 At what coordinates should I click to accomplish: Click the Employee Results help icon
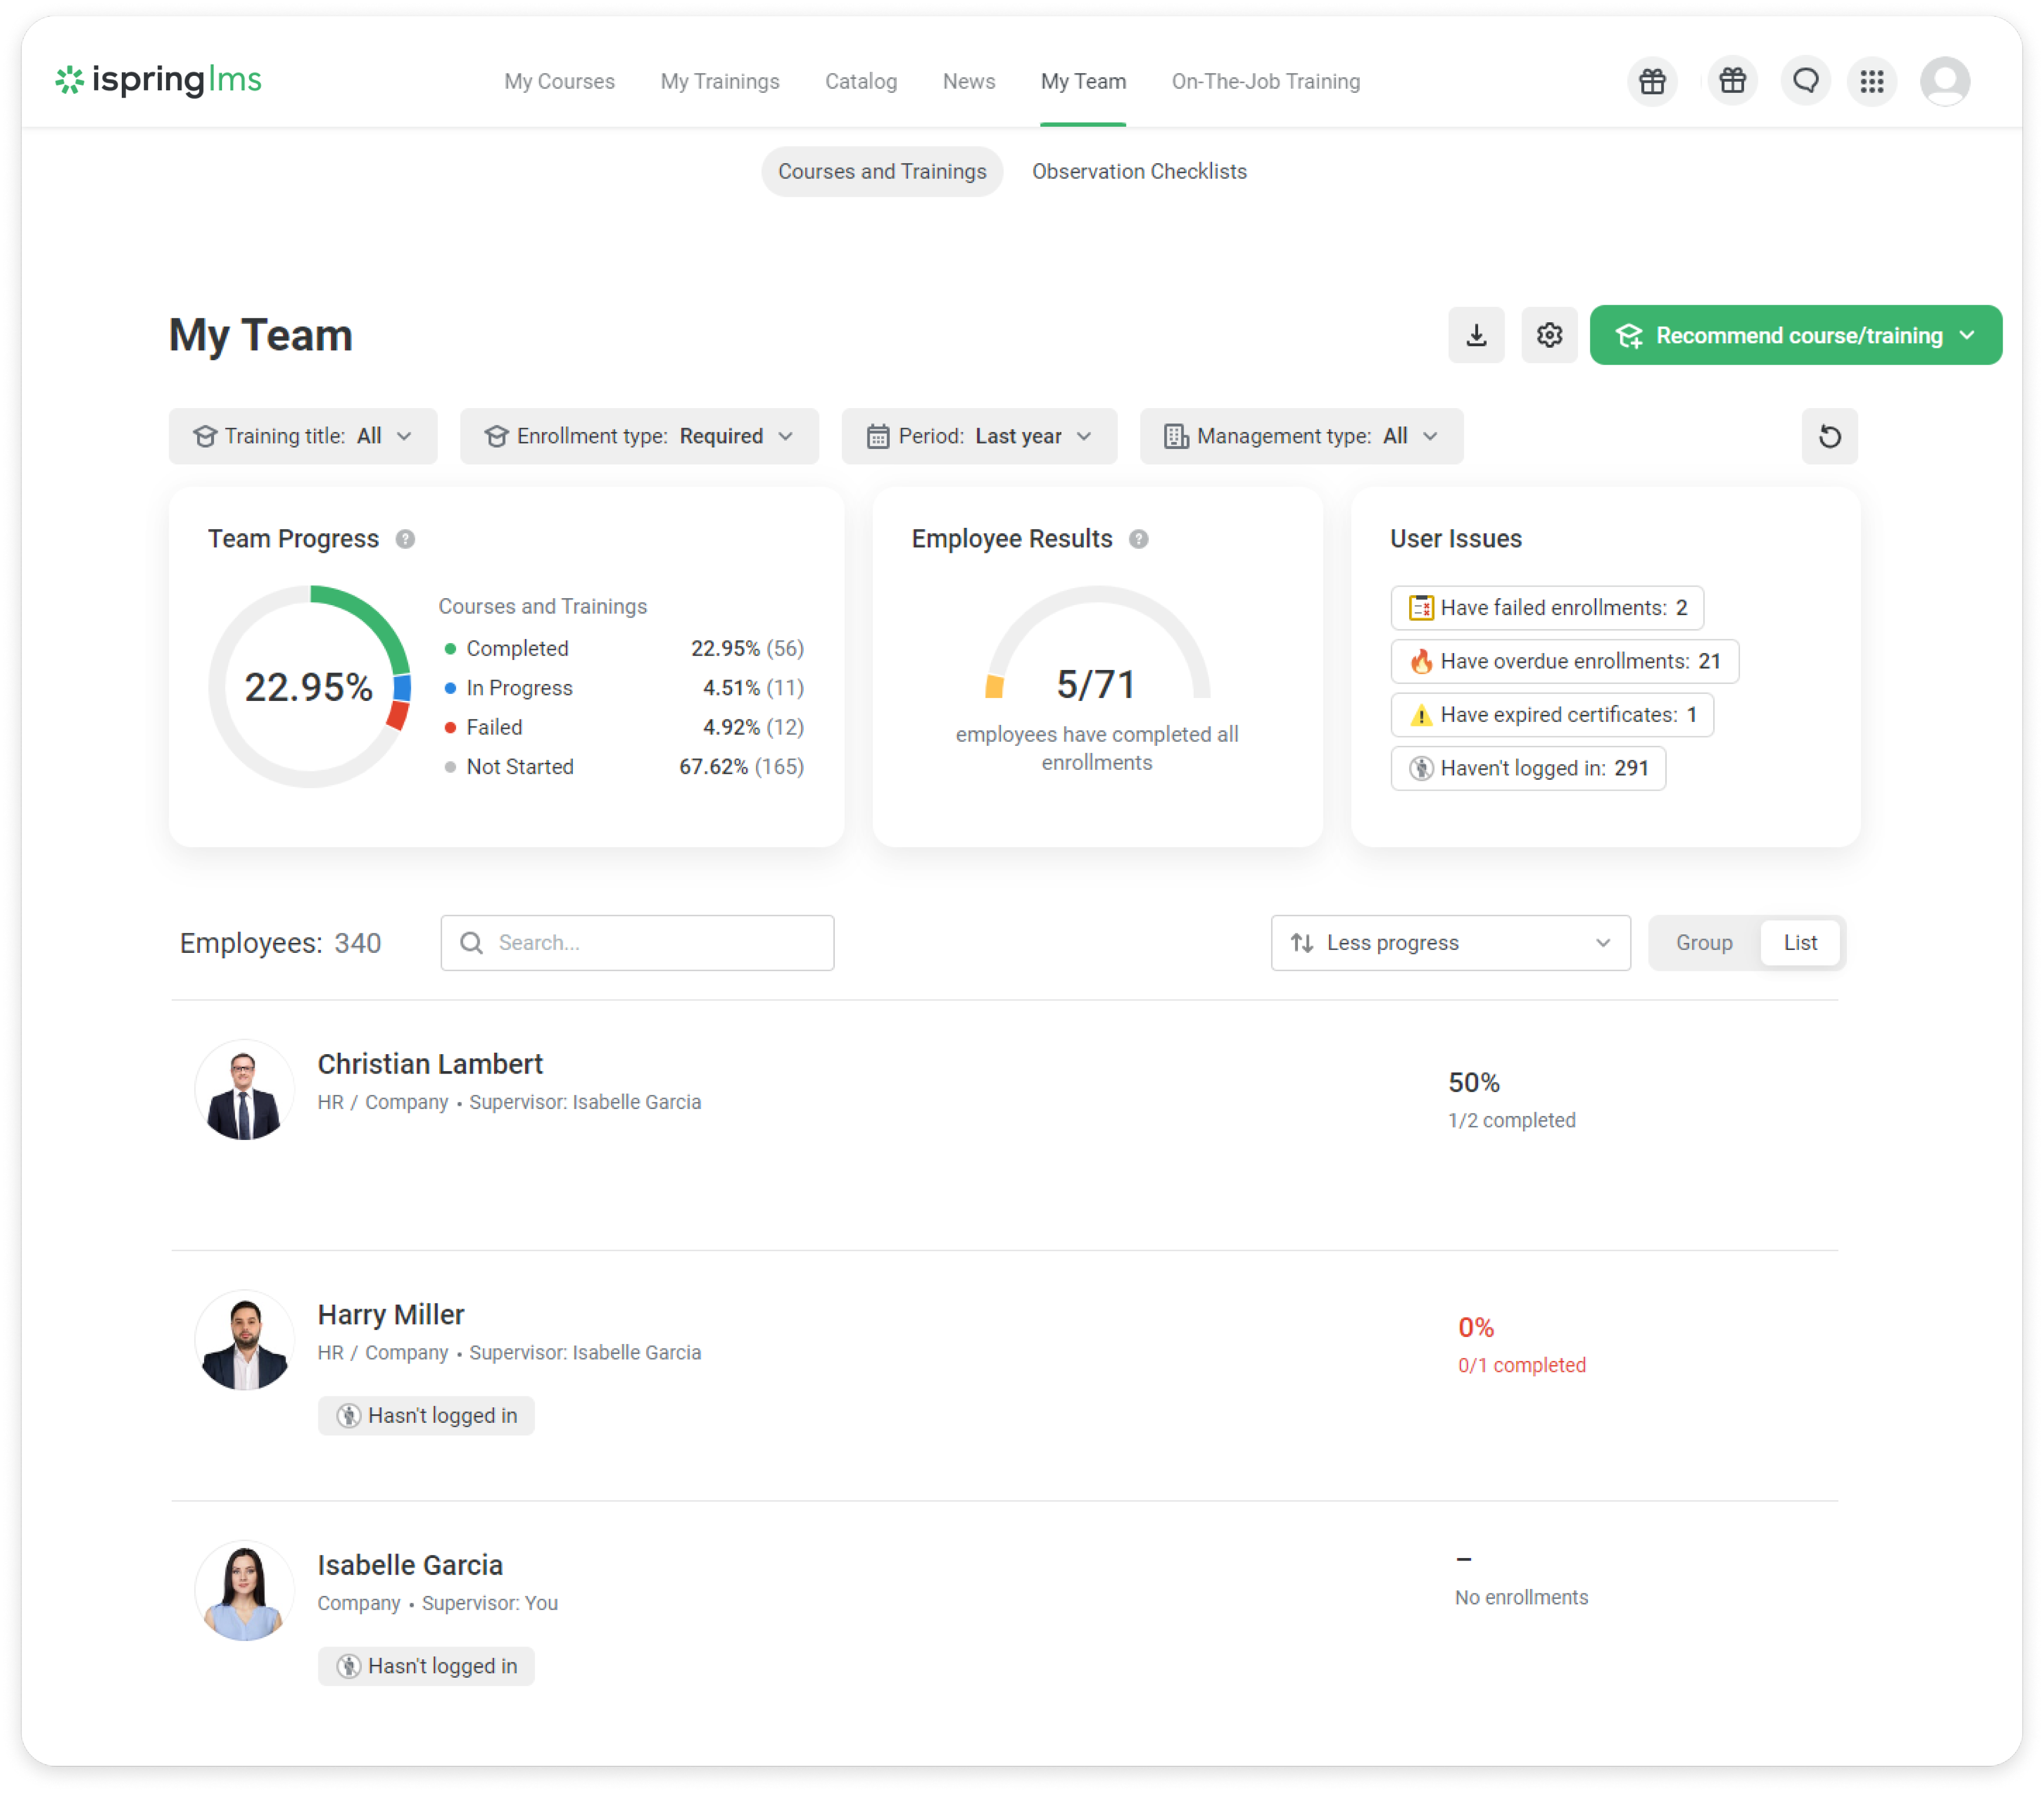tap(1138, 539)
